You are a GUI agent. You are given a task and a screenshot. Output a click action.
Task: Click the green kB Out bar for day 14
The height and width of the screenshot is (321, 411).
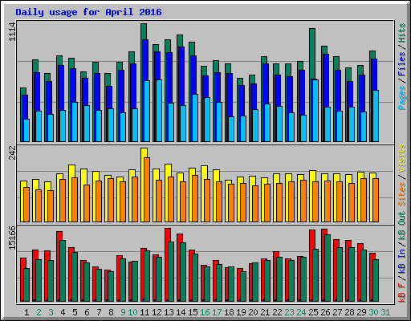(x=183, y=272)
